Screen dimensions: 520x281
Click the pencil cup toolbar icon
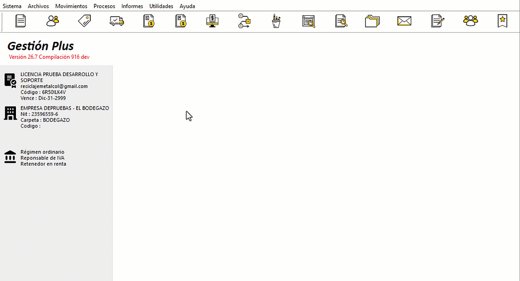pyautogui.click(x=276, y=21)
